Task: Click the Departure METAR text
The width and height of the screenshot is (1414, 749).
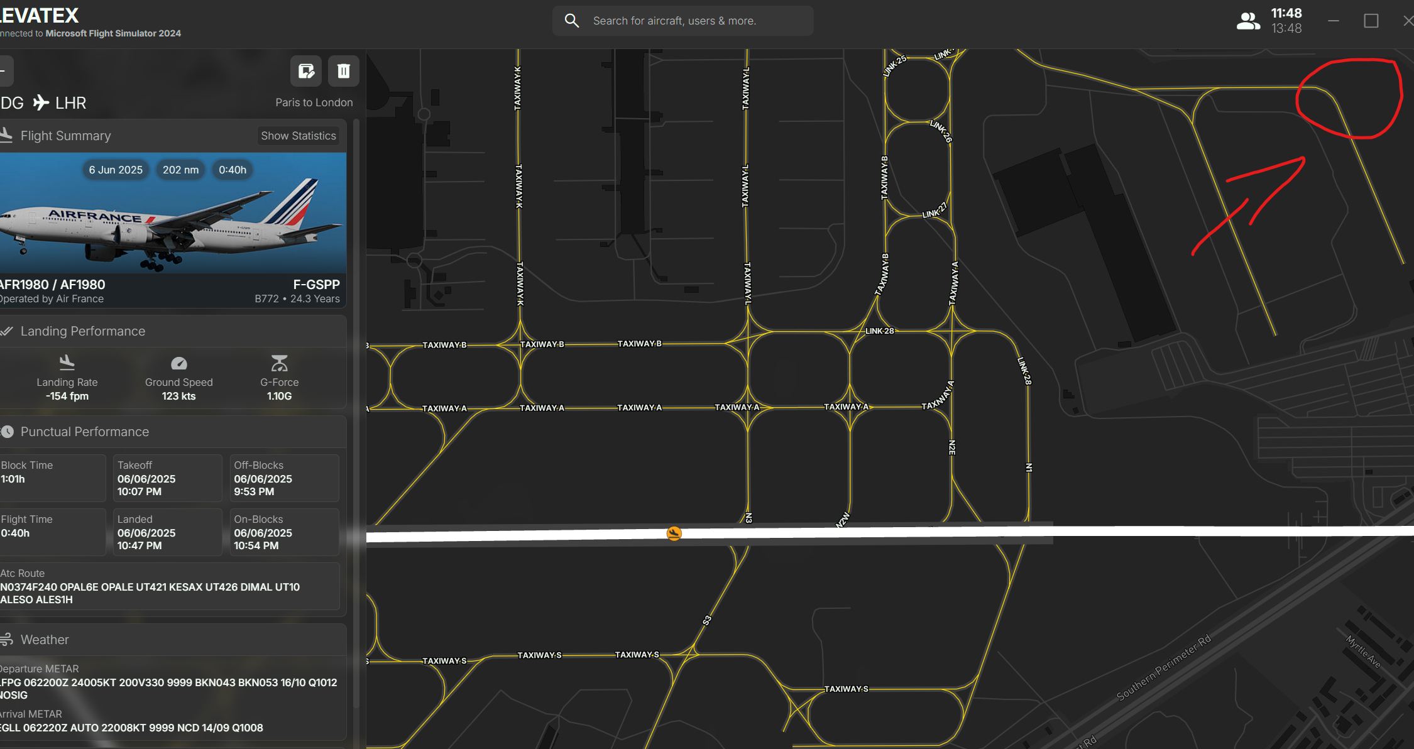Action: (x=170, y=689)
